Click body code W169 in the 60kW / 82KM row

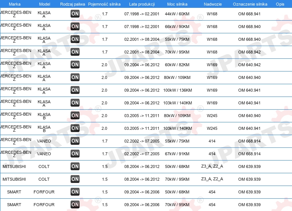pyautogui.click(x=212, y=65)
